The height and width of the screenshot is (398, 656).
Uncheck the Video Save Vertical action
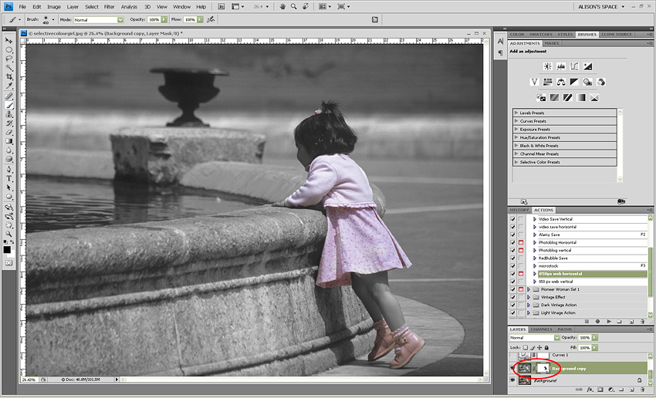tap(513, 219)
